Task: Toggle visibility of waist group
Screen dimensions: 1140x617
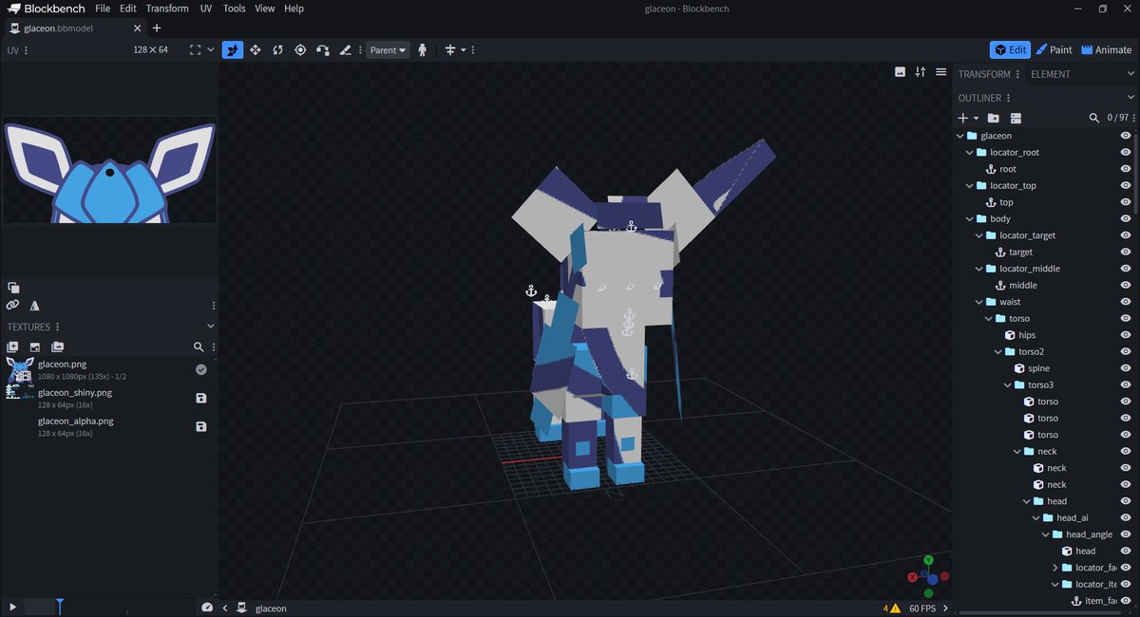Action: point(1126,302)
